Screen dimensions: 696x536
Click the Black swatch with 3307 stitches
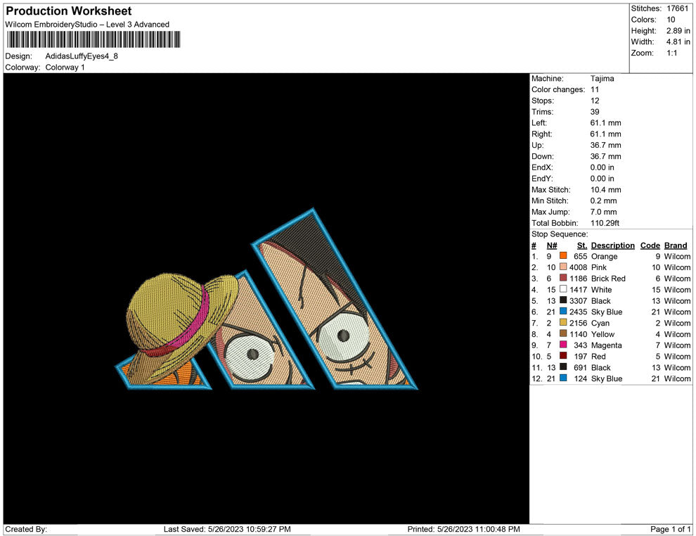tap(563, 300)
